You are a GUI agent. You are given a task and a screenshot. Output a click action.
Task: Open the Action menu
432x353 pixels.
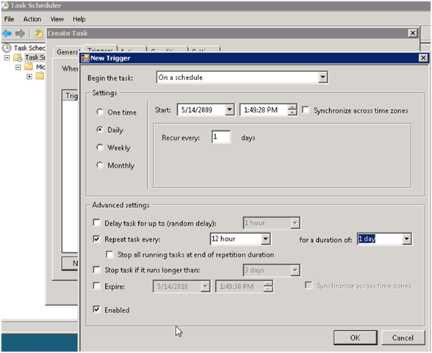pos(32,19)
